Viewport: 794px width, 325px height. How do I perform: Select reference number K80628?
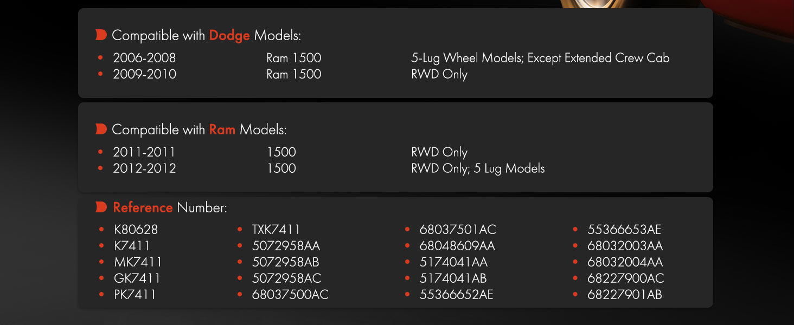pos(136,230)
